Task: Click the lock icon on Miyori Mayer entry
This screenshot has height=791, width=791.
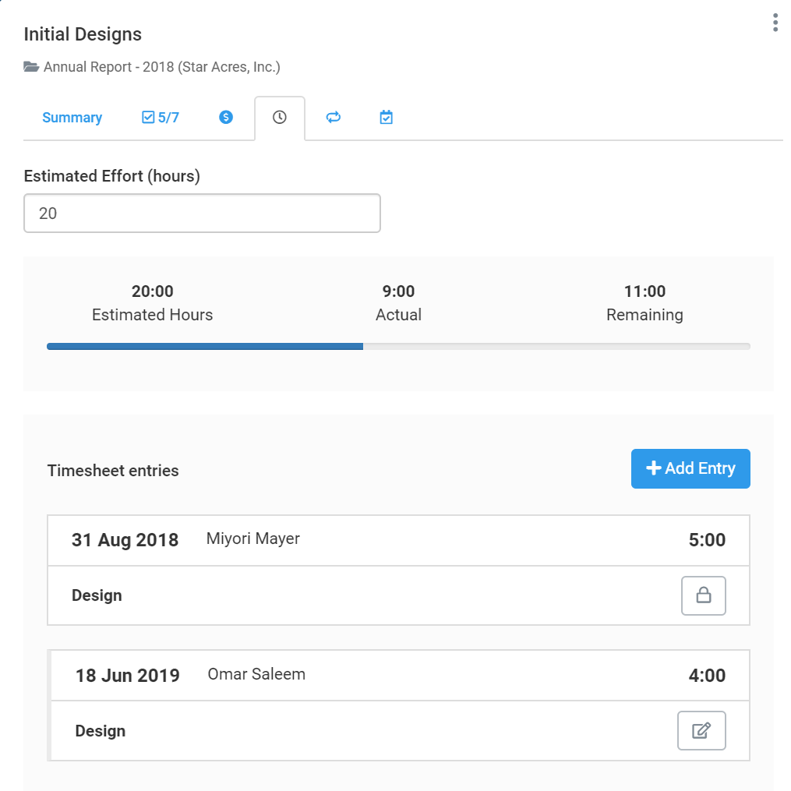Action: (703, 595)
